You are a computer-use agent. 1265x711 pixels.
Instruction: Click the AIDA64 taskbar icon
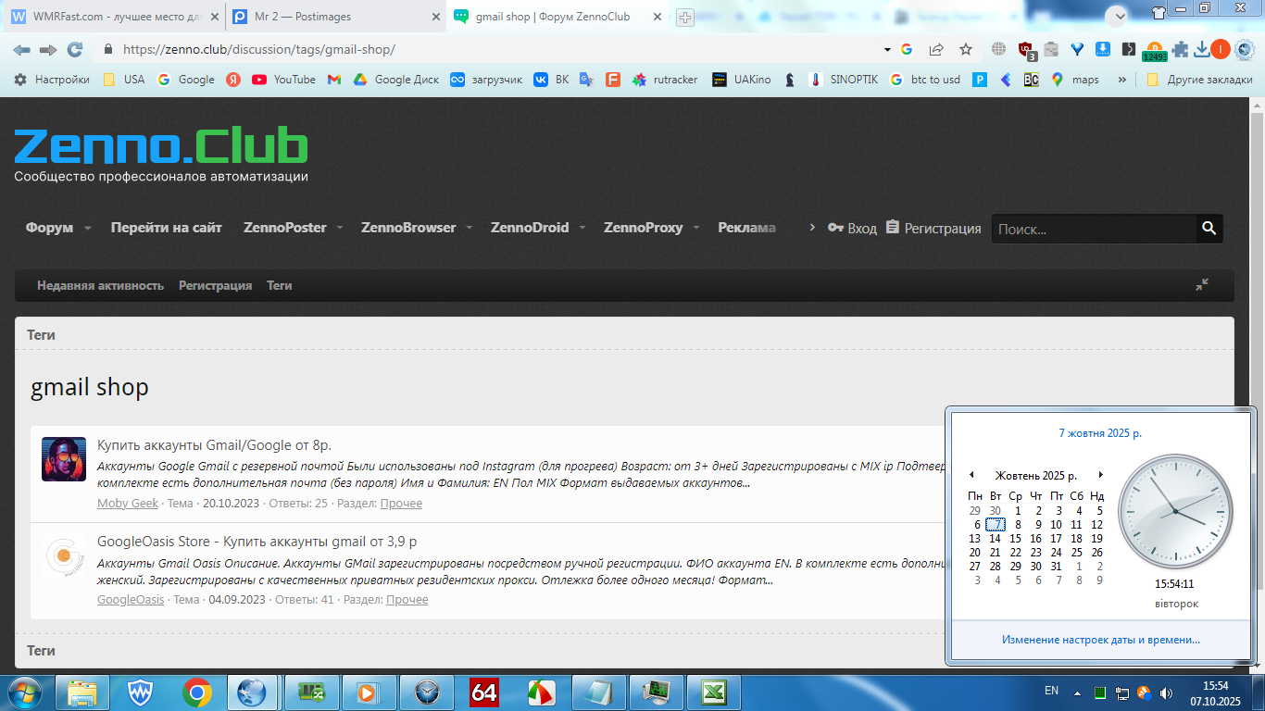point(484,692)
